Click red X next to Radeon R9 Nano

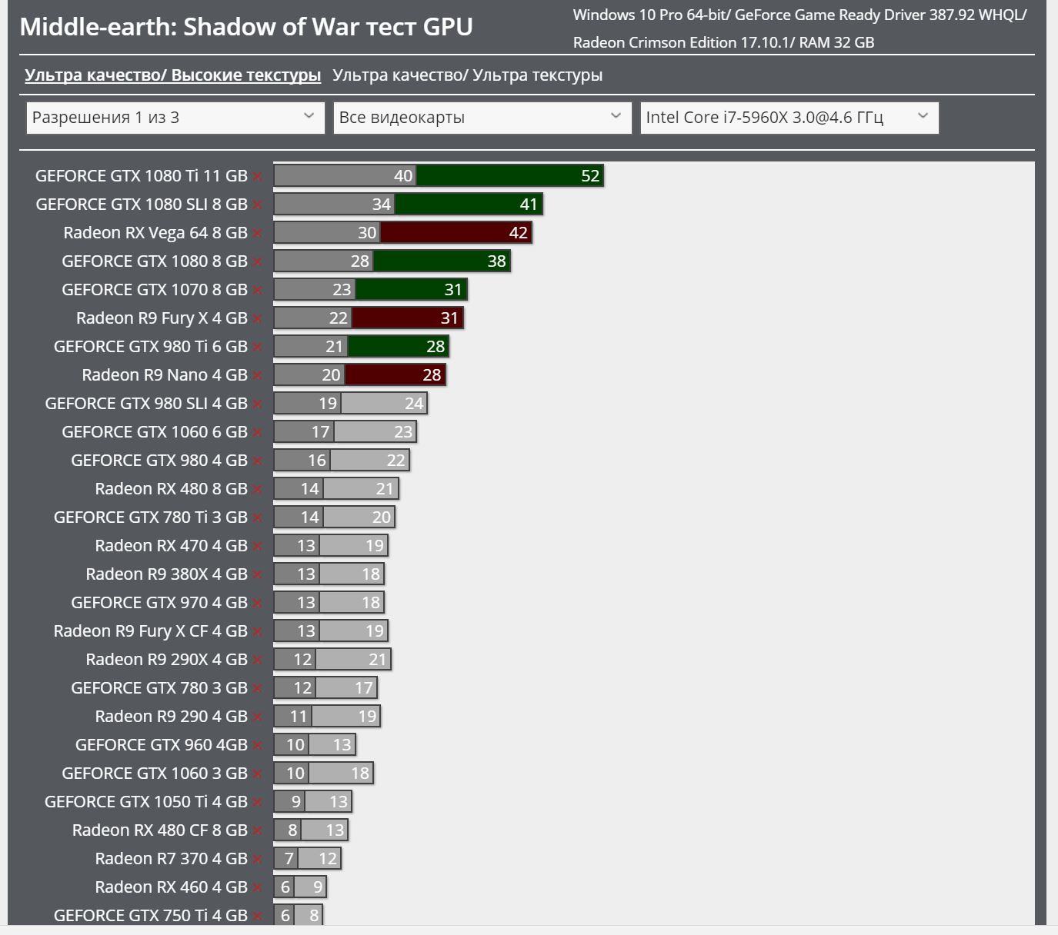click(257, 376)
